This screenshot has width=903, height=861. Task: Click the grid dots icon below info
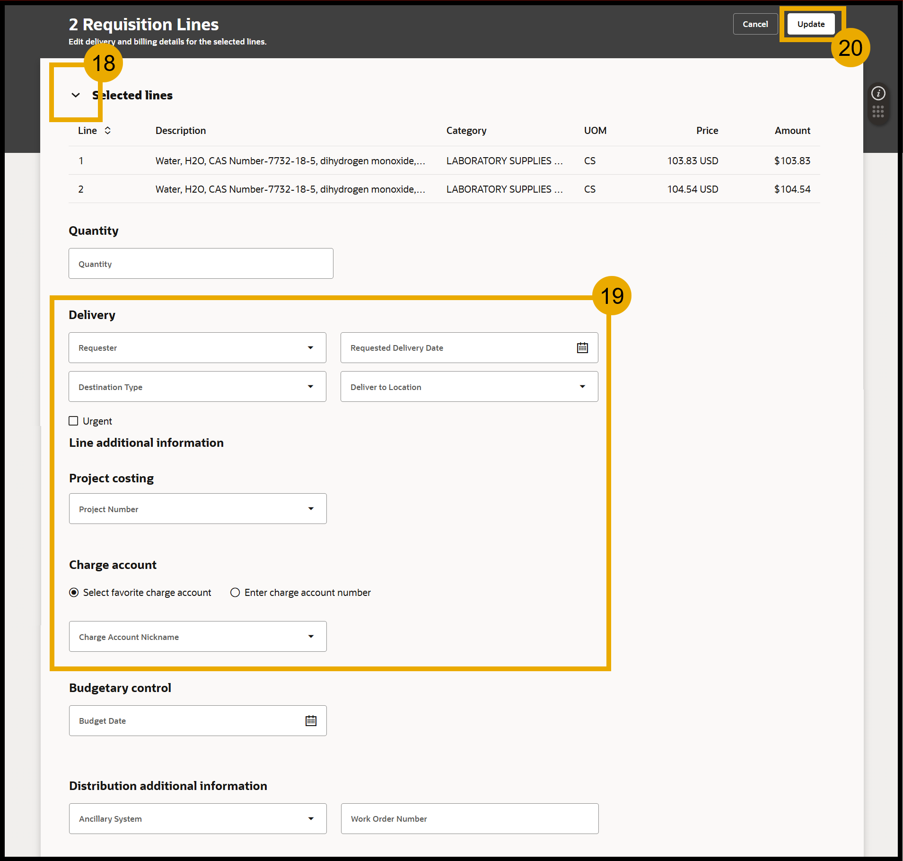coord(878,112)
